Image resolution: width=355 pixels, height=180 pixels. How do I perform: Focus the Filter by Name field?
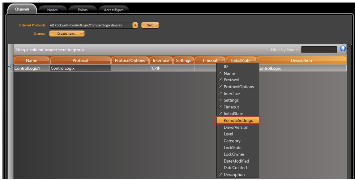(x=319, y=50)
